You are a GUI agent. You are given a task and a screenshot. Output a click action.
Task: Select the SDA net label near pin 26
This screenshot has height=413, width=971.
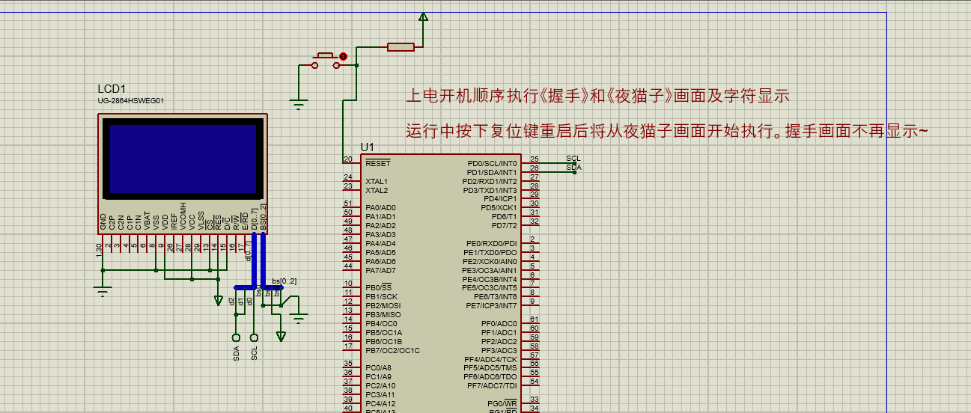point(573,168)
